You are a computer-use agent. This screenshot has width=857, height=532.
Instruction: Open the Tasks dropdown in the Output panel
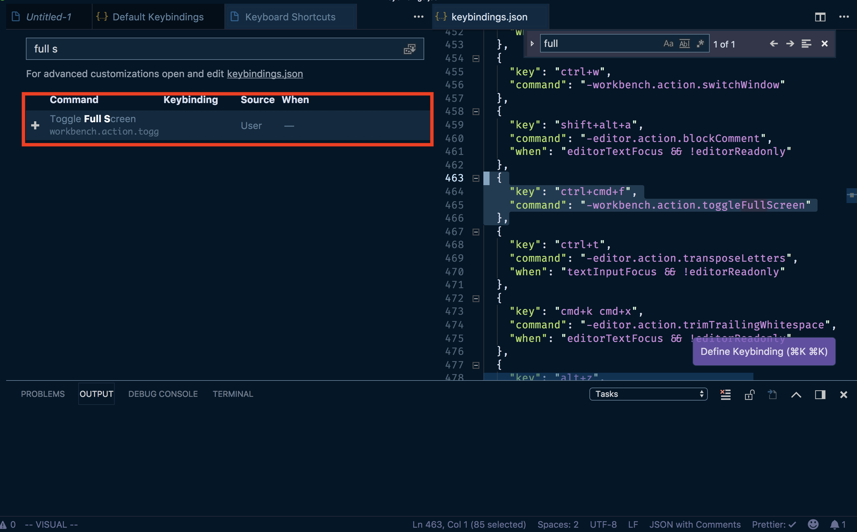pyautogui.click(x=648, y=394)
